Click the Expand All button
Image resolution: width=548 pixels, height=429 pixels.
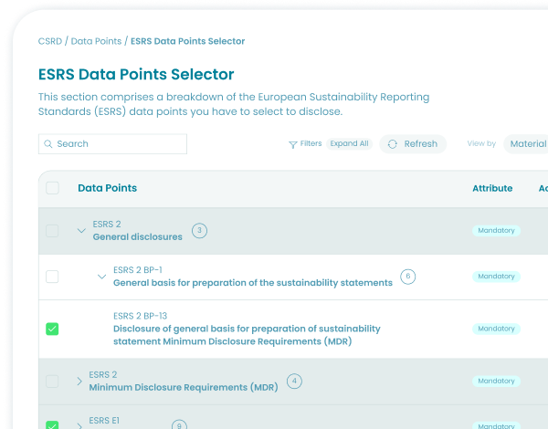coord(349,143)
